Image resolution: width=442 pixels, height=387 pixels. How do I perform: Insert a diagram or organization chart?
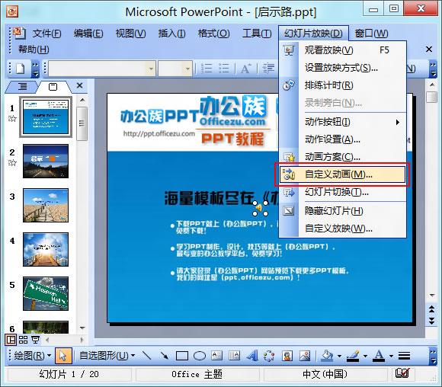pos(269,356)
